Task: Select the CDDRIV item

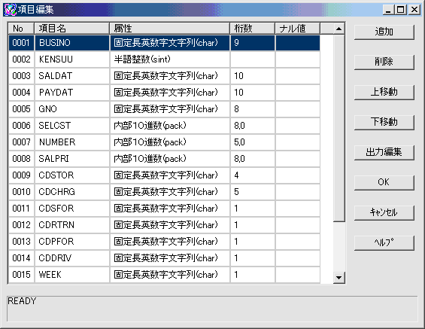Action: click(x=72, y=258)
